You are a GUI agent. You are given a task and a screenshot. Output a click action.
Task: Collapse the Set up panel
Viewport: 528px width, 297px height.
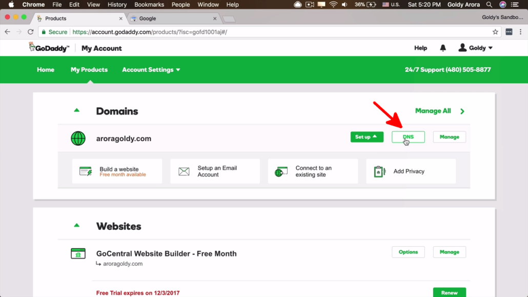(367, 137)
